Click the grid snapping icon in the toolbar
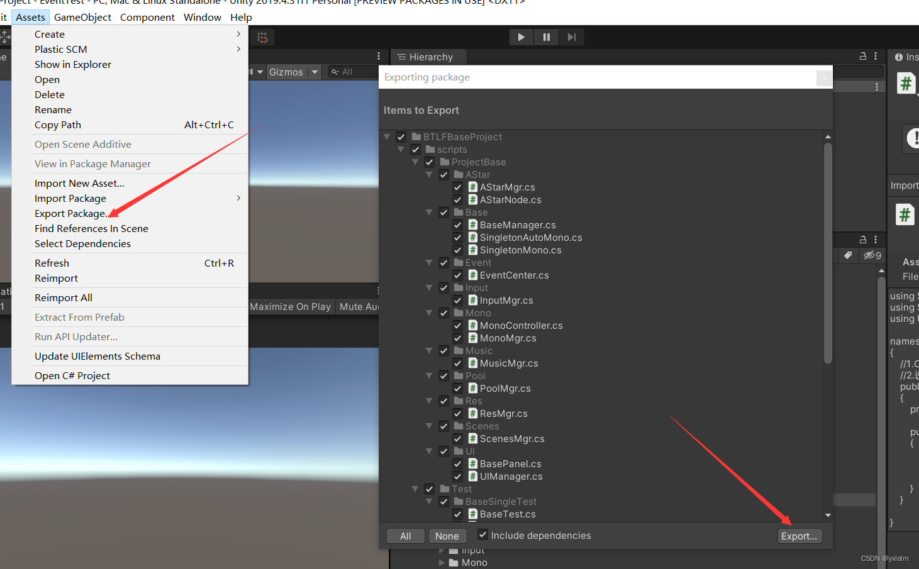 coord(262,38)
